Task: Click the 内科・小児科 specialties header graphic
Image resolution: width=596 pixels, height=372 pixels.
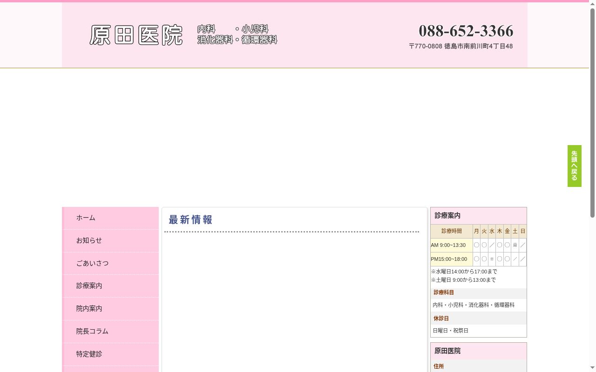Action: [x=237, y=34]
